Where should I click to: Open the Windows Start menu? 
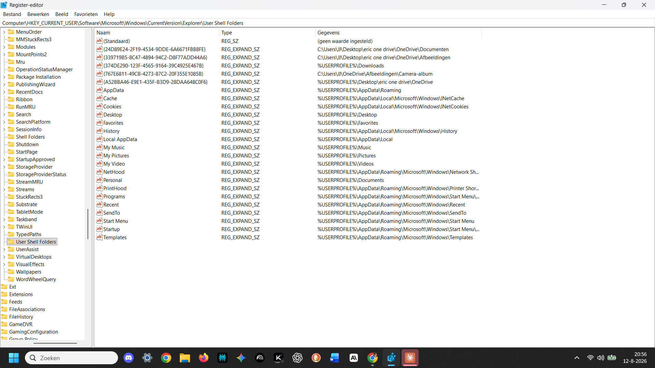pyautogui.click(x=14, y=358)
